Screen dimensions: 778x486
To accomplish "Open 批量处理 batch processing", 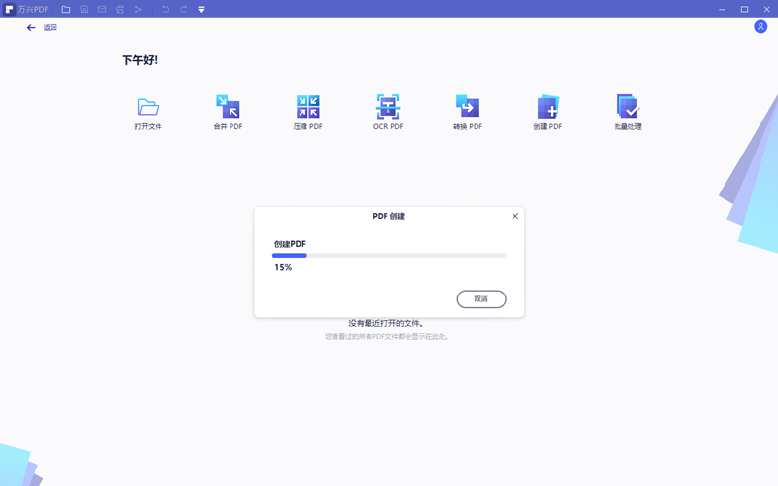I will (627, 112).
